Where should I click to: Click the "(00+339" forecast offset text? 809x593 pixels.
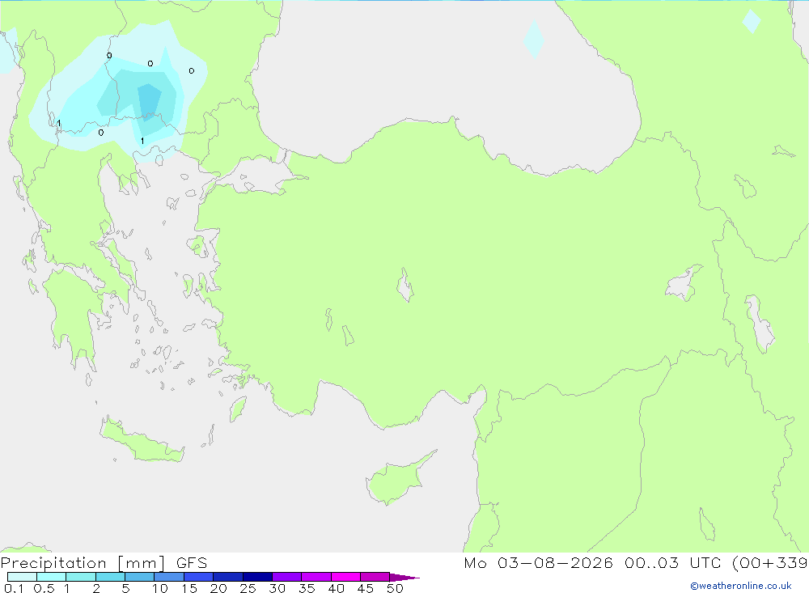point(770,563)
